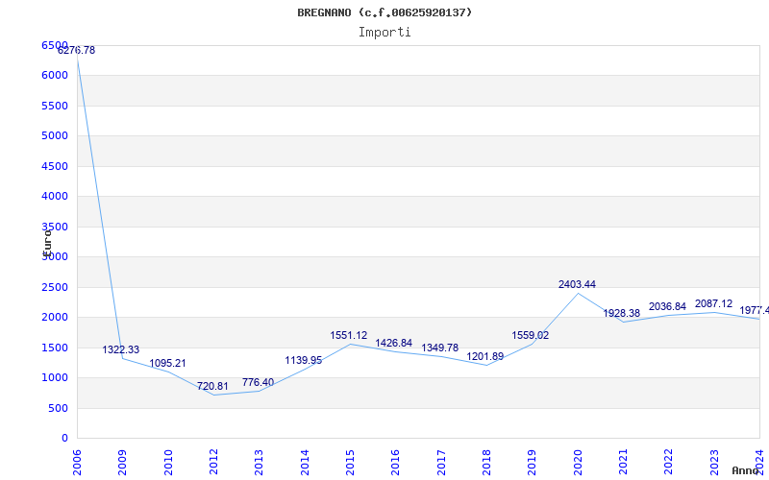Click the 5000 y-axis tick label
Screen dimensions: 769x480
pos(55,135)
